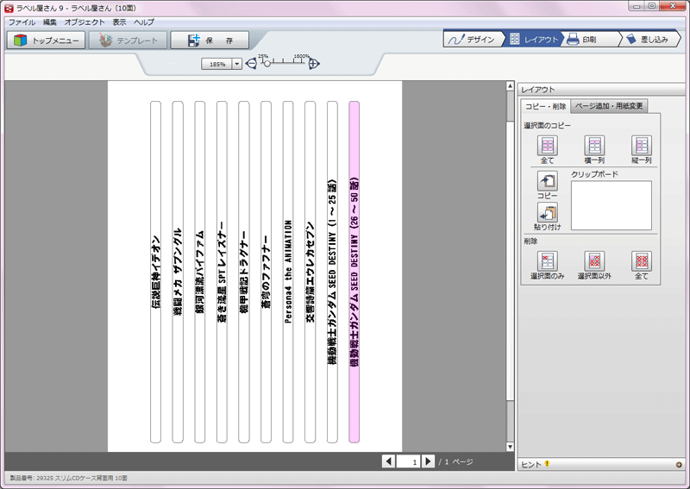
Task: Click the テンプレート button
Action: (128, 40)
